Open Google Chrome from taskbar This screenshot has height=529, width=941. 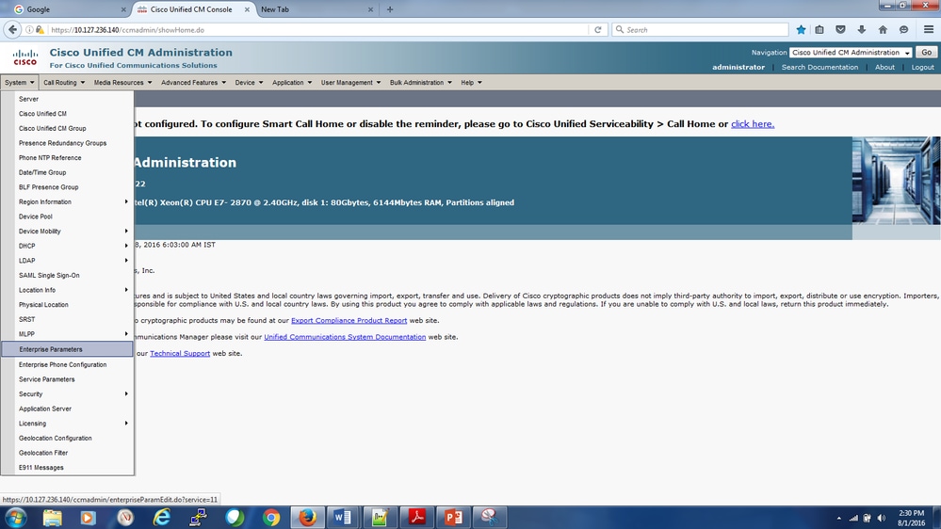point(271,518)
